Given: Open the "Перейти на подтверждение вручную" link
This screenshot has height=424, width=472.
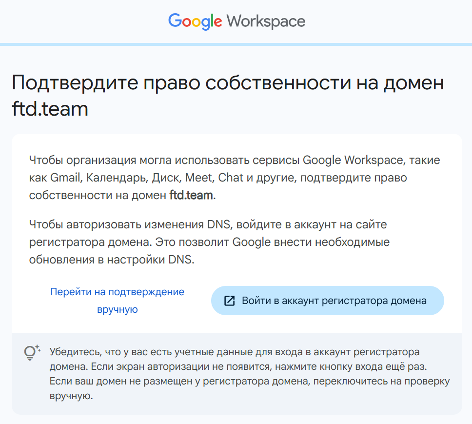Looking at the screenshot, I should pos(117,301).
